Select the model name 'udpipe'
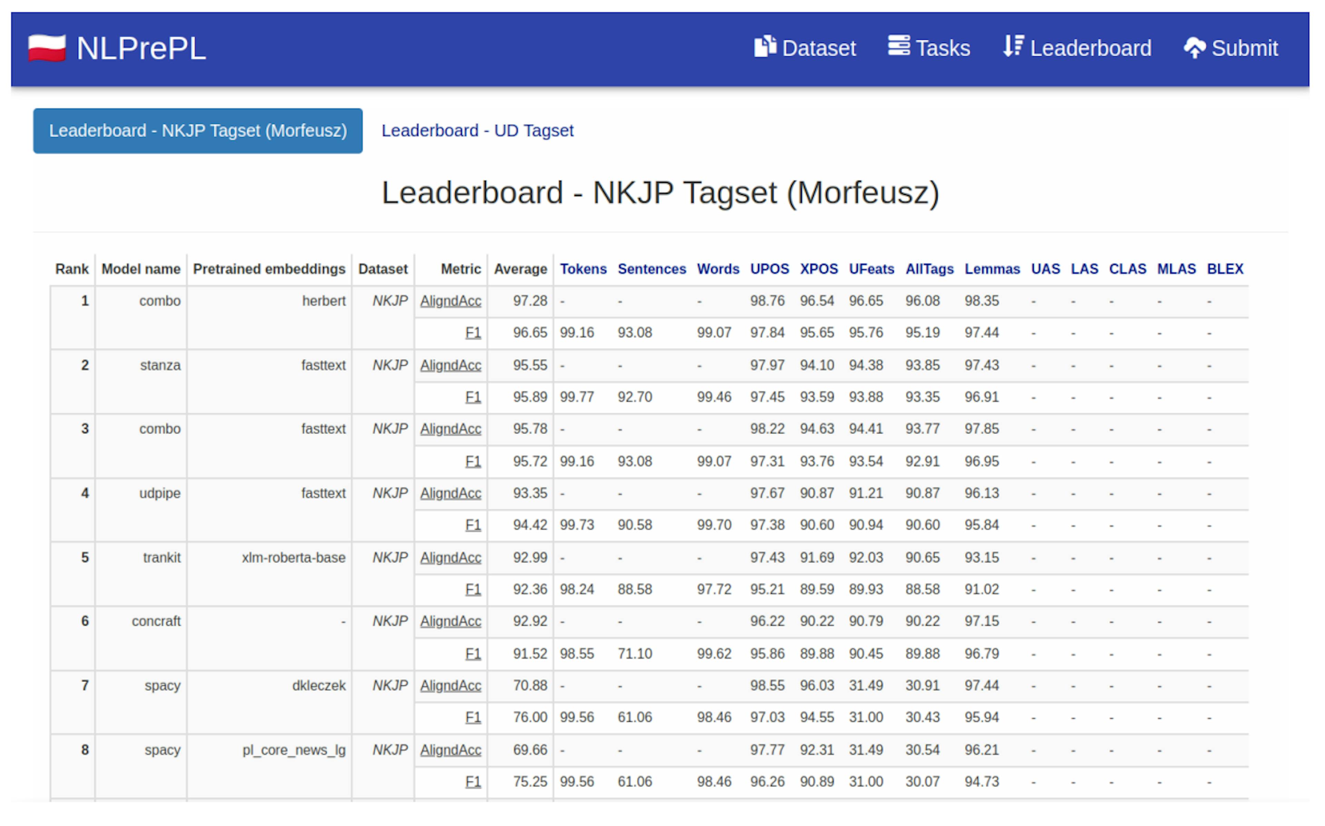Image resolution: width=1325 pixels, height=826 pixels. [x=159, y=493]
